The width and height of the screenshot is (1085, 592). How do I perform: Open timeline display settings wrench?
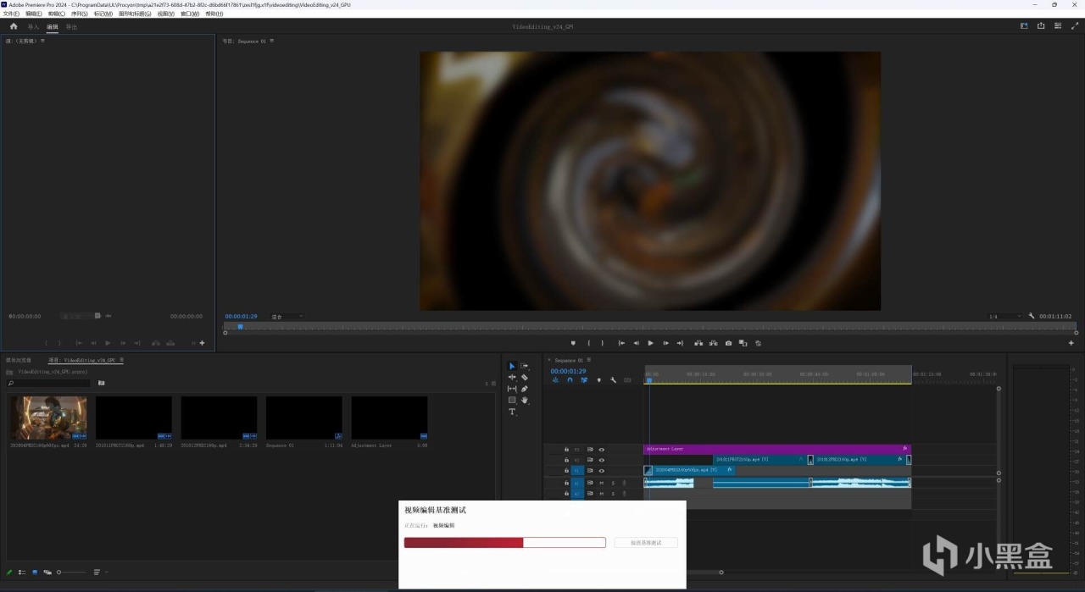(x=613, y=380)
